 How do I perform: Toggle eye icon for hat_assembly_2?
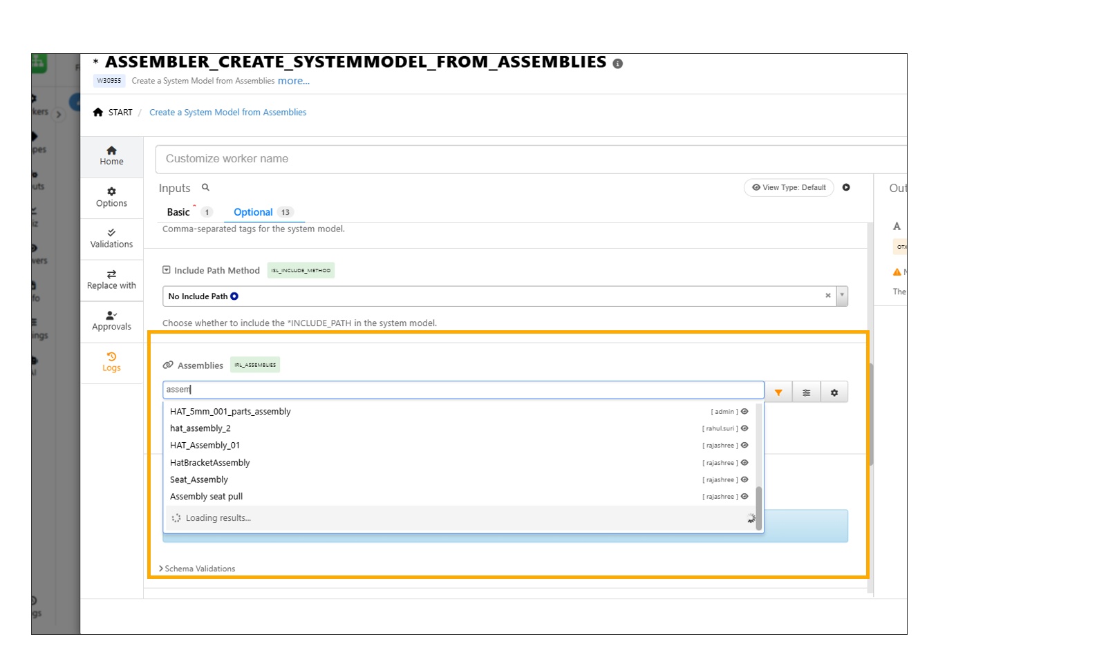click(x=744, y=428)
